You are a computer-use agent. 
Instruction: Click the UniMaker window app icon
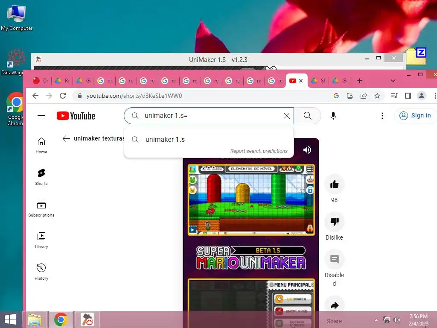(x=38, y=59)
